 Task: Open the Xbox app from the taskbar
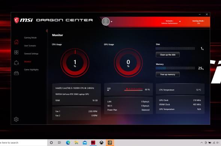click(102, 143)
